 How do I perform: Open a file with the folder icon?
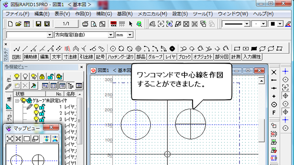pyautogui.click(x=18, y=24)
